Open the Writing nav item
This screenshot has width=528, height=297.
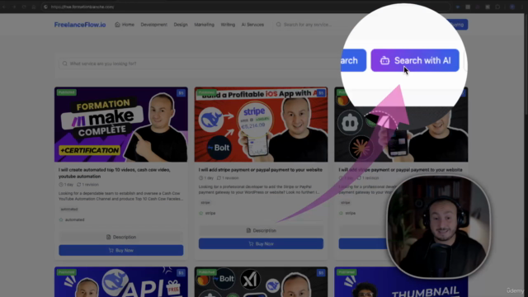click(228, 25)
